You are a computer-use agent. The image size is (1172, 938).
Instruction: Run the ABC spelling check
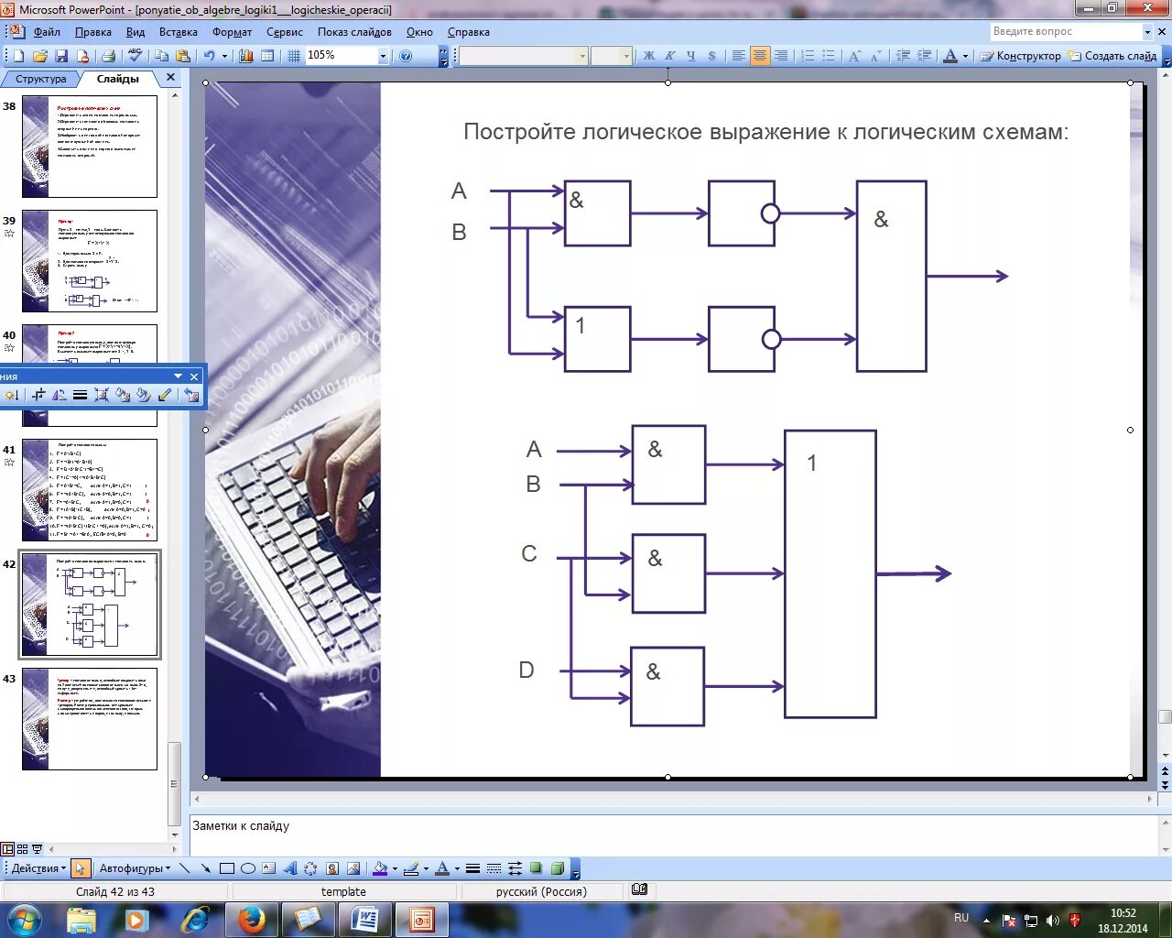coord(136,56)
